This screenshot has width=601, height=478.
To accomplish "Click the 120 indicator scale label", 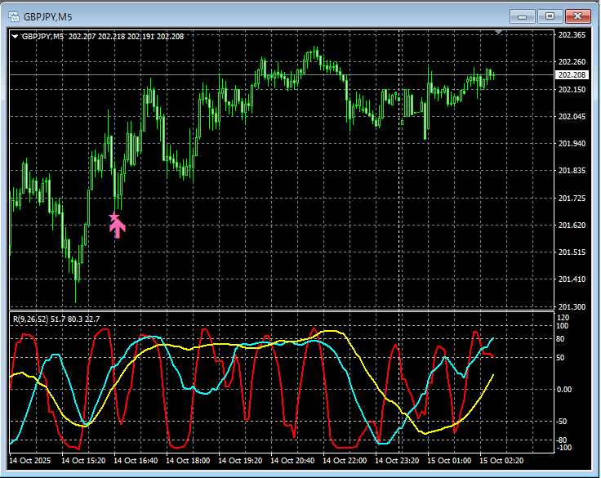I will [563, 318].
